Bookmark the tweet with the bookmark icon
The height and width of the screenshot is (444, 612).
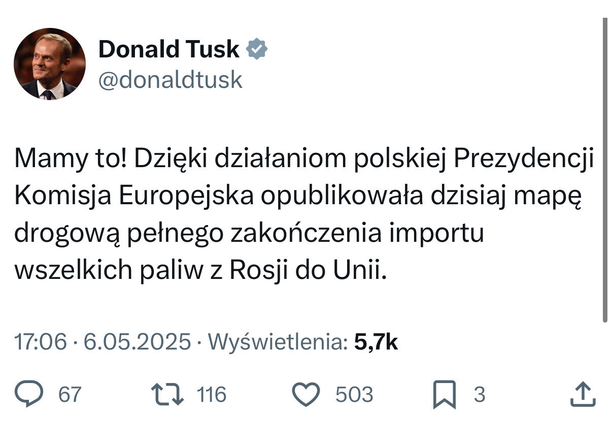click(x=444, y=395)
